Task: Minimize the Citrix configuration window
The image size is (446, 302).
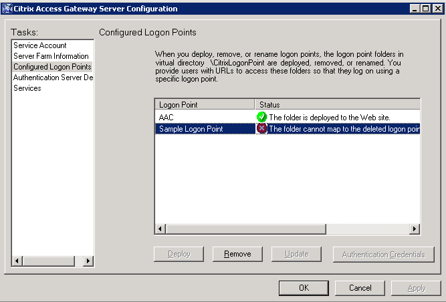Action: pyautogui.click(x=415, y=9)
